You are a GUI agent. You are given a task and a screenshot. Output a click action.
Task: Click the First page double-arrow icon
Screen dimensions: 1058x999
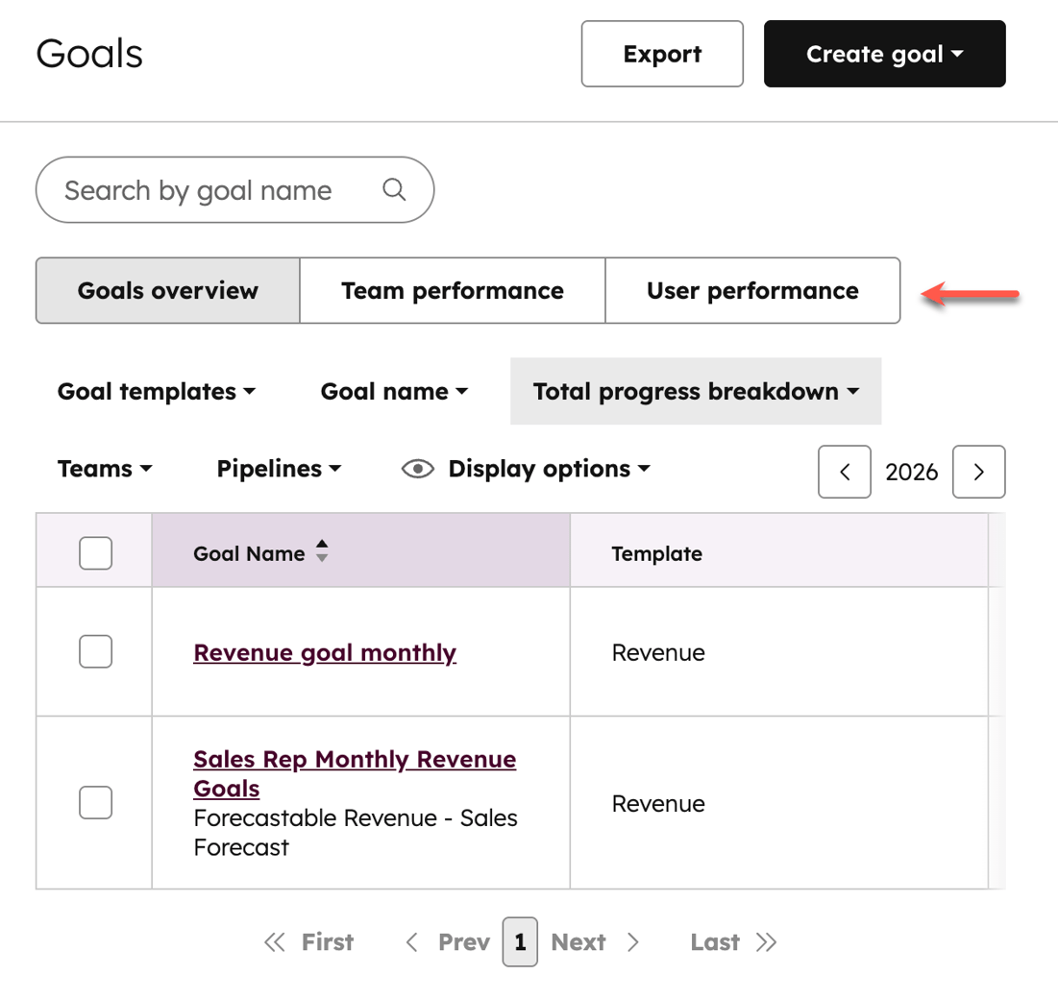pyautogui.click(x=275, y=942)
